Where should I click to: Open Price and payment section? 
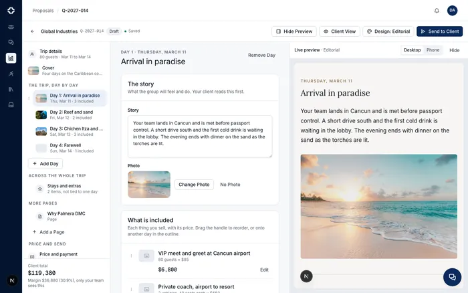66,255
